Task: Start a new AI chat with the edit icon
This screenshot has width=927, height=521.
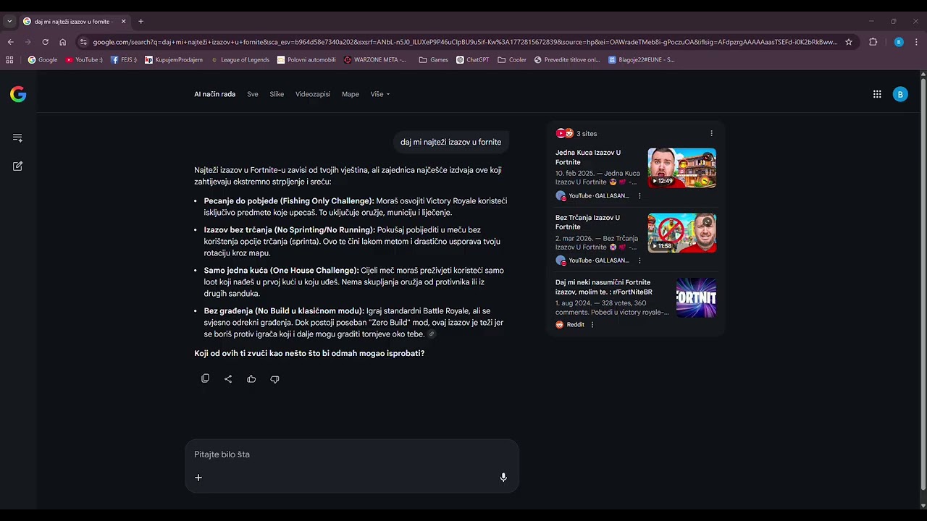Action: coord(18,166)
